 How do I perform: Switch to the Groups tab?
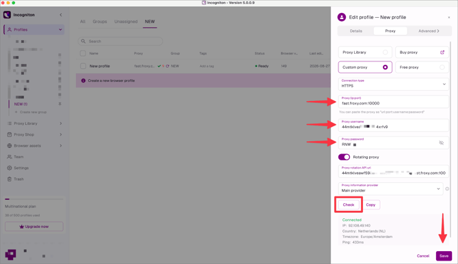(x=100, y=22)
